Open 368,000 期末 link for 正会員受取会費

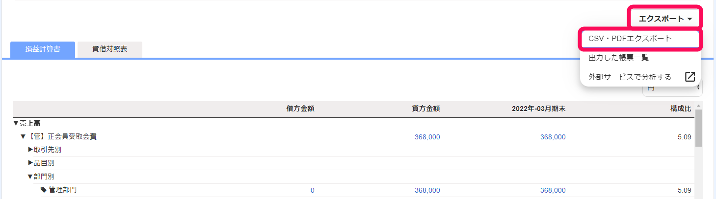pyautogui.click(x=553, y=137)
